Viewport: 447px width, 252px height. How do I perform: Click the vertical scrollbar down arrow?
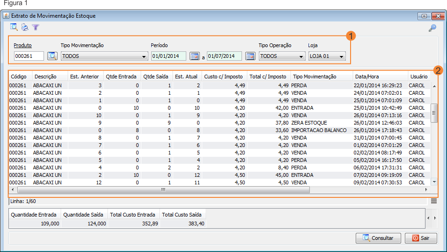(x=434, y=182)
